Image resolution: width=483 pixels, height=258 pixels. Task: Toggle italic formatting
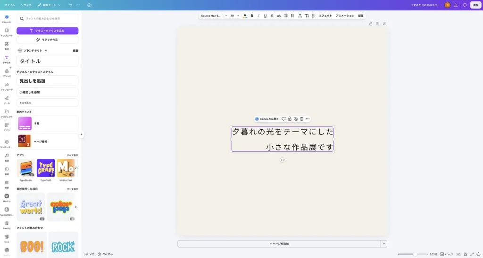[258, 16]
